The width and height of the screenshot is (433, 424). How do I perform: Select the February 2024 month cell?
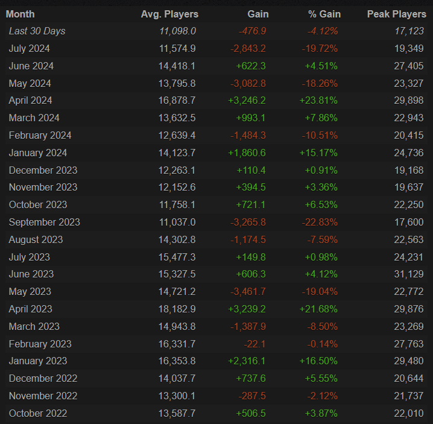[40, 135]
